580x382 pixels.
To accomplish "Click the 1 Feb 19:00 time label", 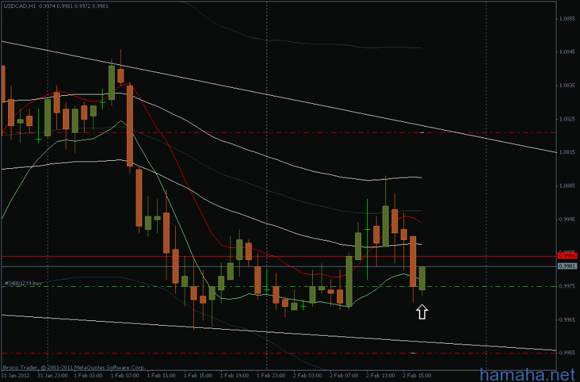I will (235, 376).
